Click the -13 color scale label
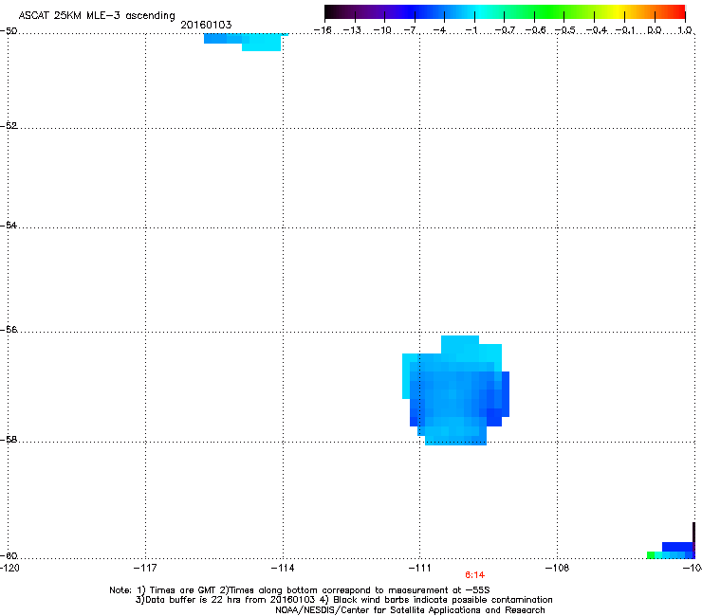This screenshot has width=702, height=616. (x=352, y=30)
